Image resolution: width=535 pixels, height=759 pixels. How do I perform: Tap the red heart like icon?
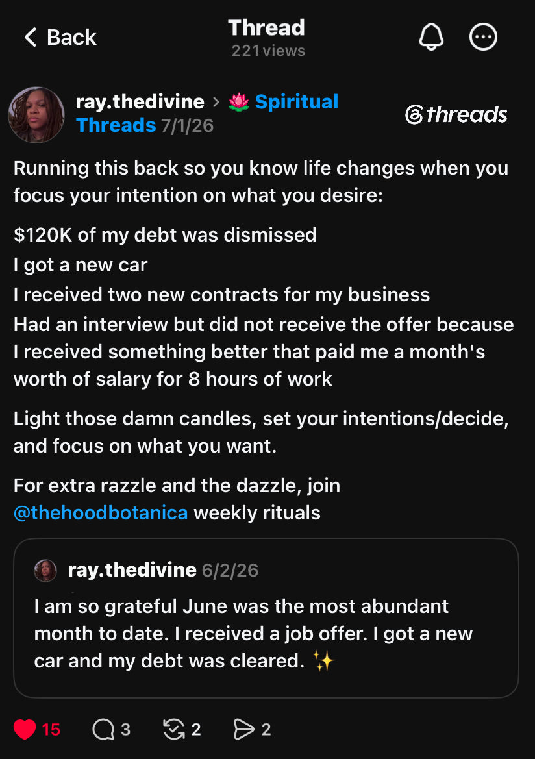click(25, 730)
